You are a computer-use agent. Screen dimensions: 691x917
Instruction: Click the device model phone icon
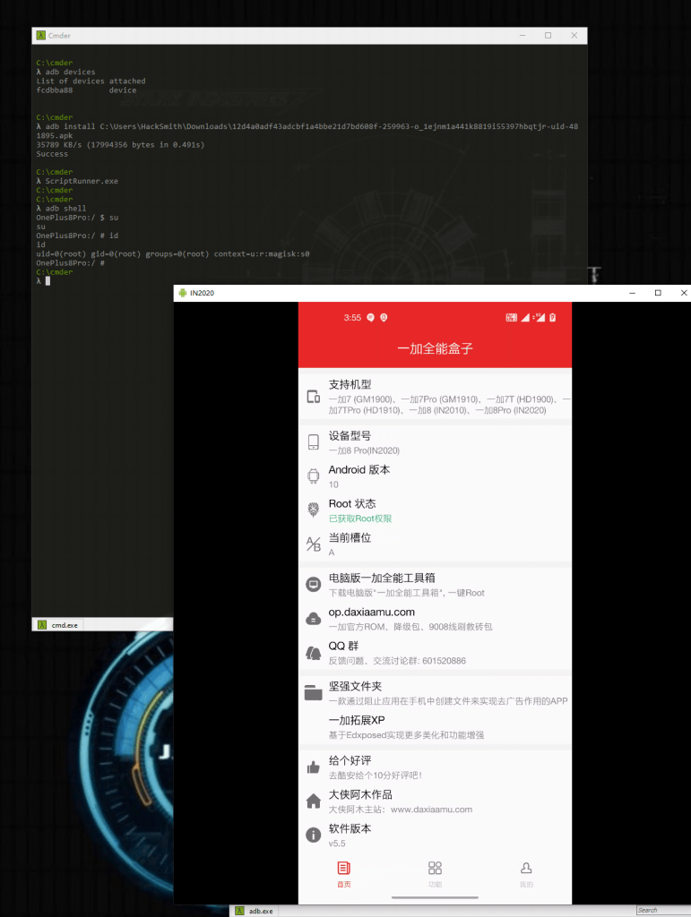point(314,442)
